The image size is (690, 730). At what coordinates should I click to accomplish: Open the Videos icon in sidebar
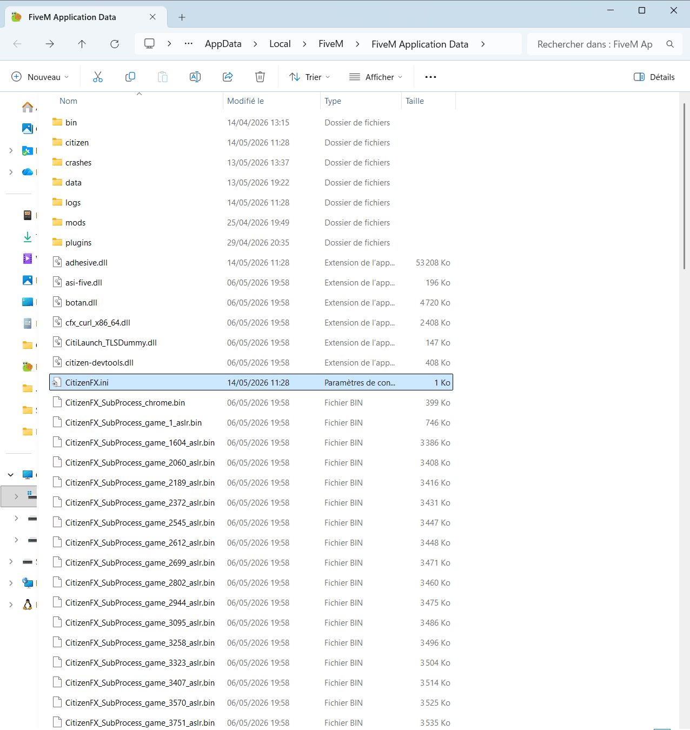tap(28, 258)
